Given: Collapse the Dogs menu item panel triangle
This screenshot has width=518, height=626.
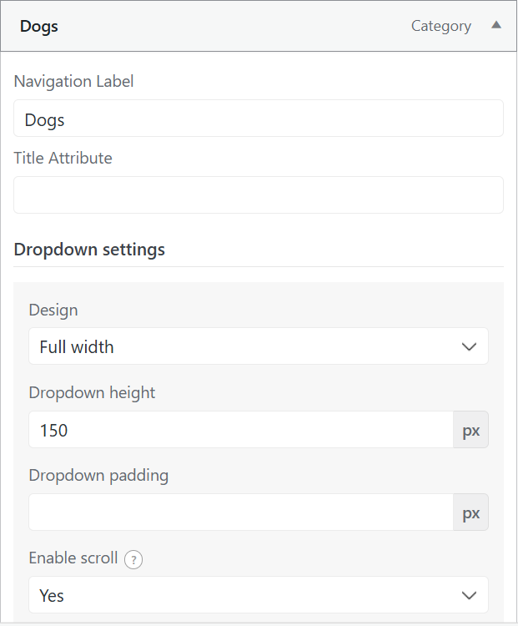Looking at the screenshot, I should [x=496, y=25].
